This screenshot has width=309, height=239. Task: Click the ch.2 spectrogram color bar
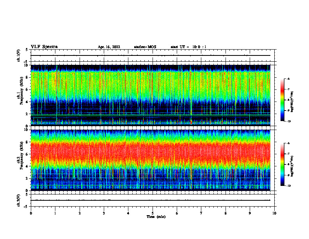(x=282, y=164)
